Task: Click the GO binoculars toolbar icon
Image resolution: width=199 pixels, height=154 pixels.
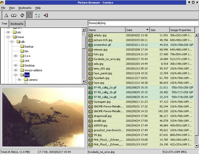Action: point(14,15)
